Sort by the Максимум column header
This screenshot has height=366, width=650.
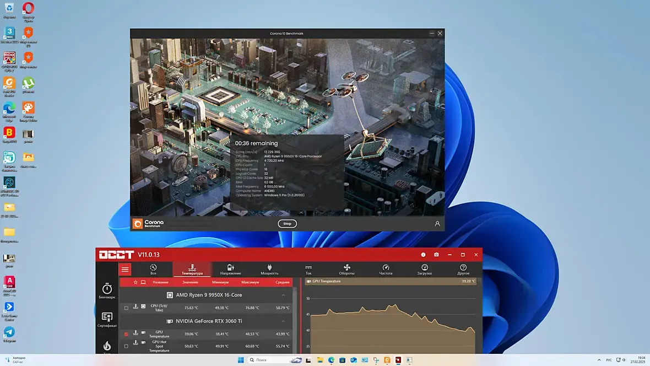pos(250,282)
